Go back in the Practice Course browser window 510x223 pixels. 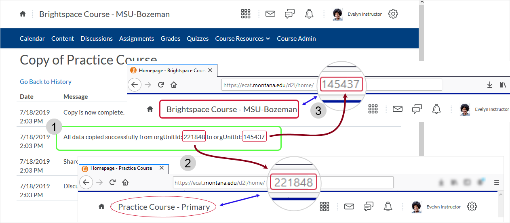click(x=85, y=182)
